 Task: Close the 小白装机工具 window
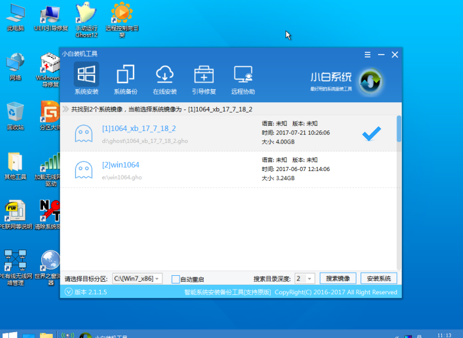point(395,54)
